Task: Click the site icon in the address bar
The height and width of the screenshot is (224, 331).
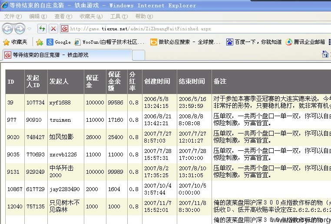Action: [x=65, y=29]
